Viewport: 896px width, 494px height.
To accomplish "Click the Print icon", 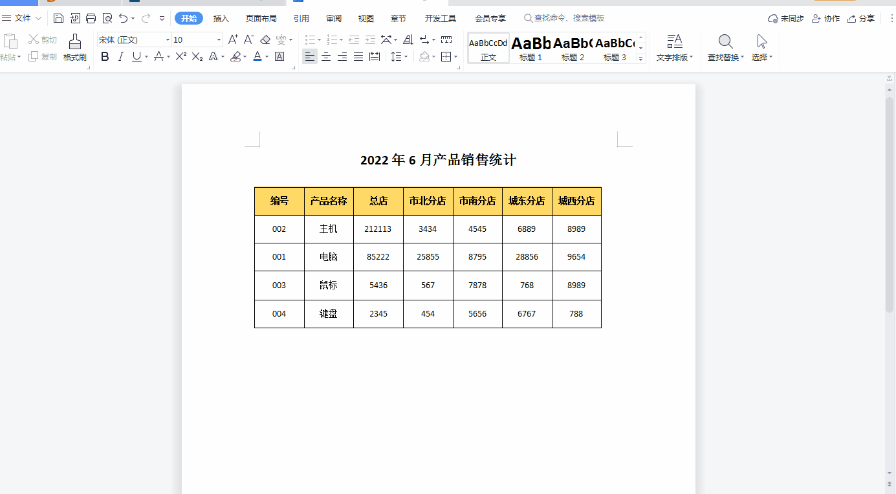I will point(91,18).
